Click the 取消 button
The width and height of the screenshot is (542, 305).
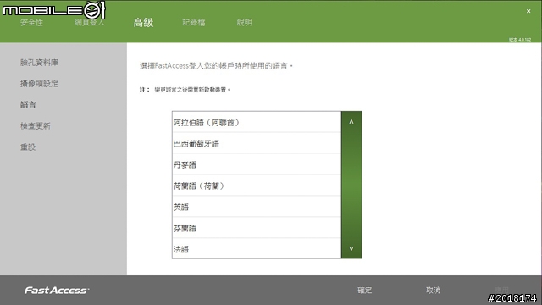coord(433,290)
